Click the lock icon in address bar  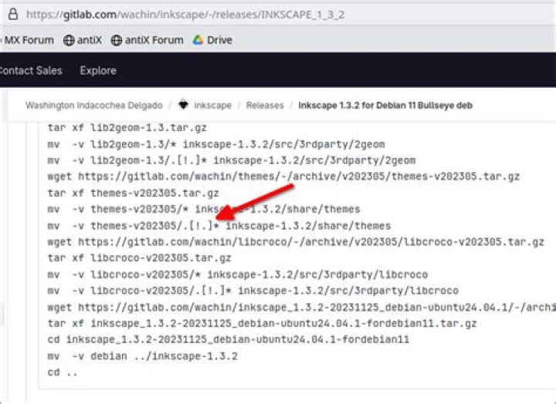(13, 15)
